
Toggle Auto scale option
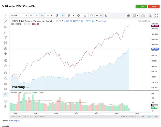point(150,116)
